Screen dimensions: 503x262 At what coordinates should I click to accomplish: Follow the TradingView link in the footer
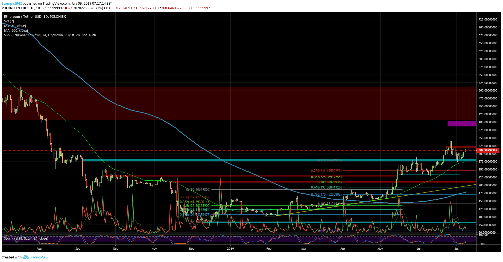[39, 257]
